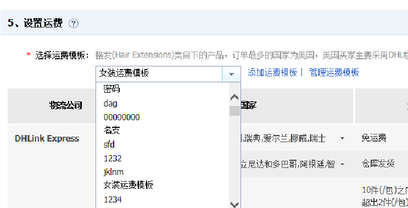Click the 仓库发货 cell

[378, 164]
